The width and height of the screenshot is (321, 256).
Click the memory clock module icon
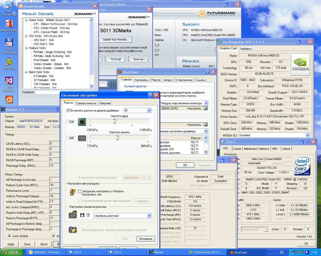coord(82,138)
